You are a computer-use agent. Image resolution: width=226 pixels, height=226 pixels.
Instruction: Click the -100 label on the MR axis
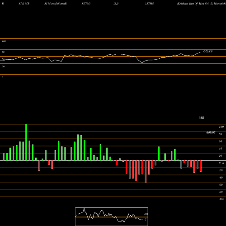pyautogui.click(x=221, y=199)
